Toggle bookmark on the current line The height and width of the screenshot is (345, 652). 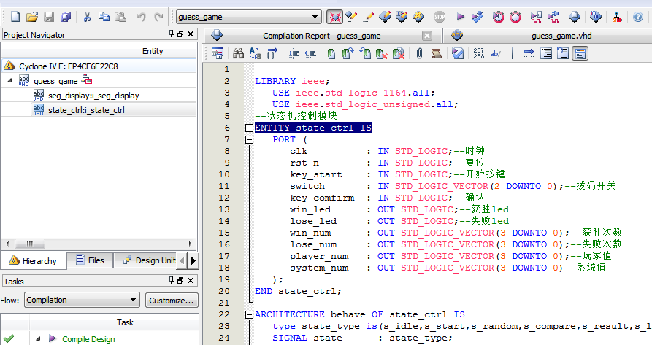tap(331, 53)
